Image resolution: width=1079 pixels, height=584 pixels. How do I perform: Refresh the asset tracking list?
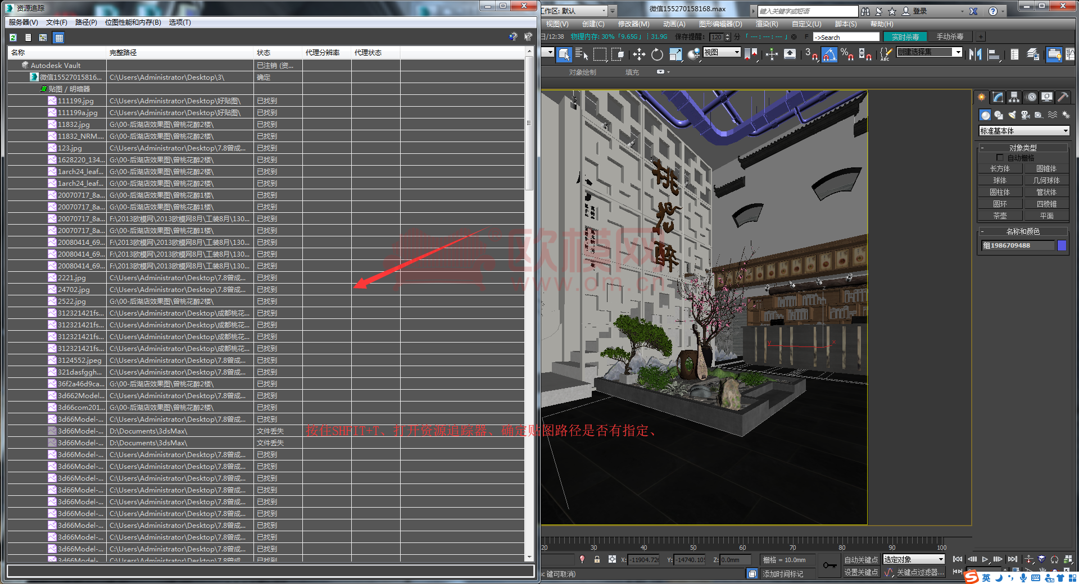tap(13, 38)
